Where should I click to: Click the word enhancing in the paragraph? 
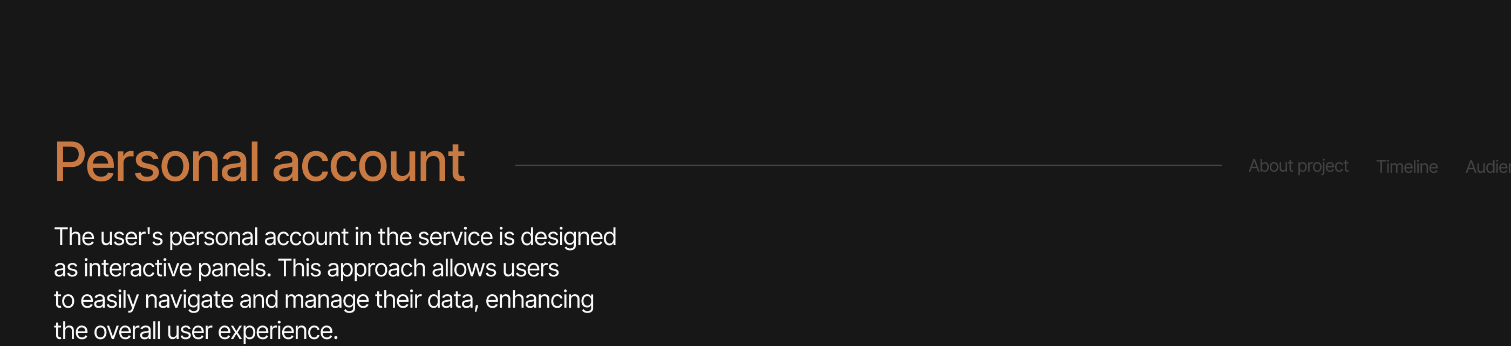tap(539, 300)
